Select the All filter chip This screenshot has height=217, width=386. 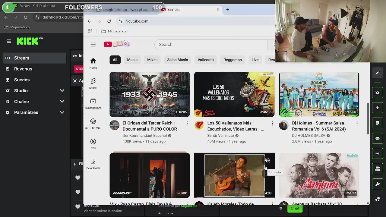tap(115, 60)
